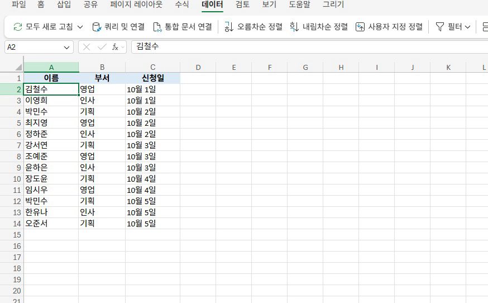Viewport: 488px width, 303px height.
Task: Switch to the 보기 tab
Action: pyautogui.click(x=269, y=4)
